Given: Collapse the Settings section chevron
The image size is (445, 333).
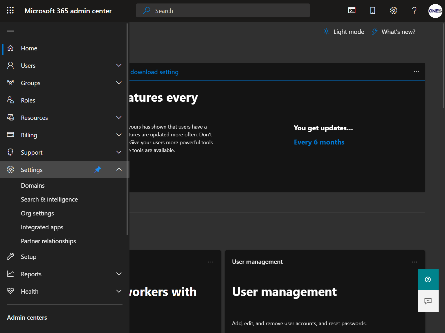Looking at the screenshot, I should click(x=119, y=169).
